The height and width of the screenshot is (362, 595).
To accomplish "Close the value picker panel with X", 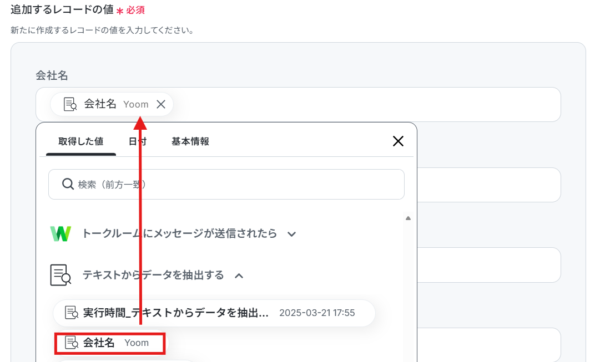I will 398,141.
